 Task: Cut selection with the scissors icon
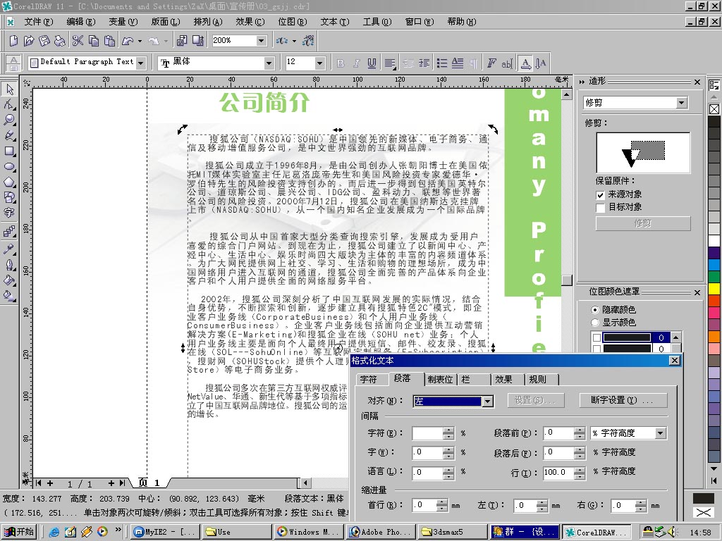pos(78,41)
